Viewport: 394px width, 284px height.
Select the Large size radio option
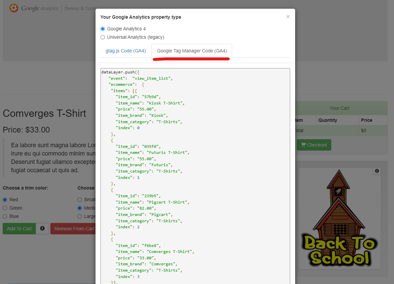80,216
